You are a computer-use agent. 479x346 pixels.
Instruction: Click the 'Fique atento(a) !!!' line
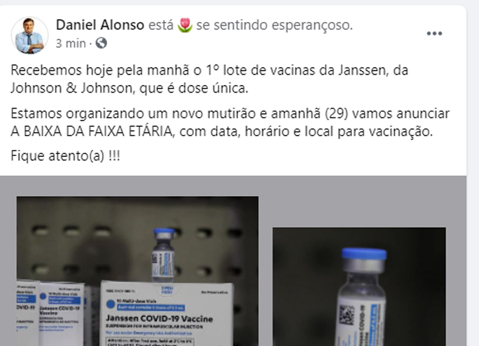66,156
